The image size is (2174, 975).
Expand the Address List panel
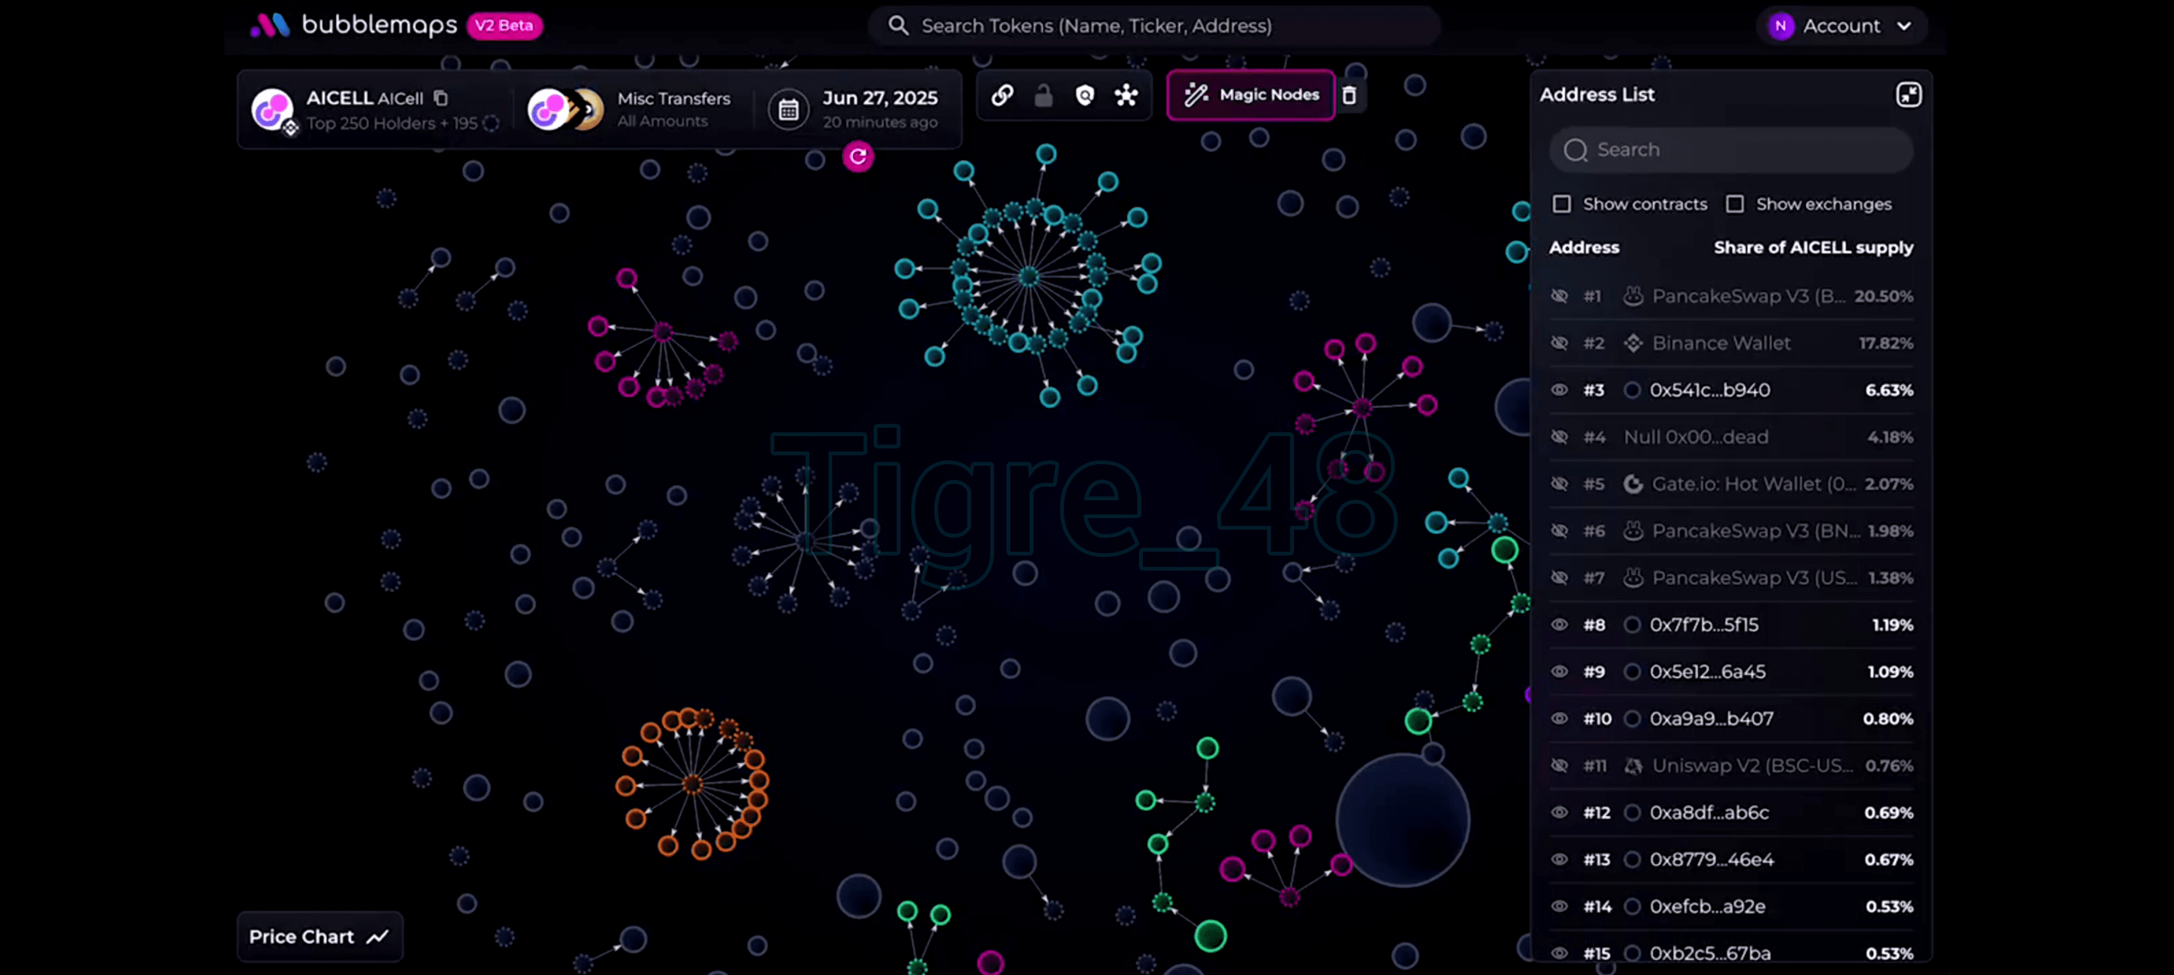[x=1908, y=94]
